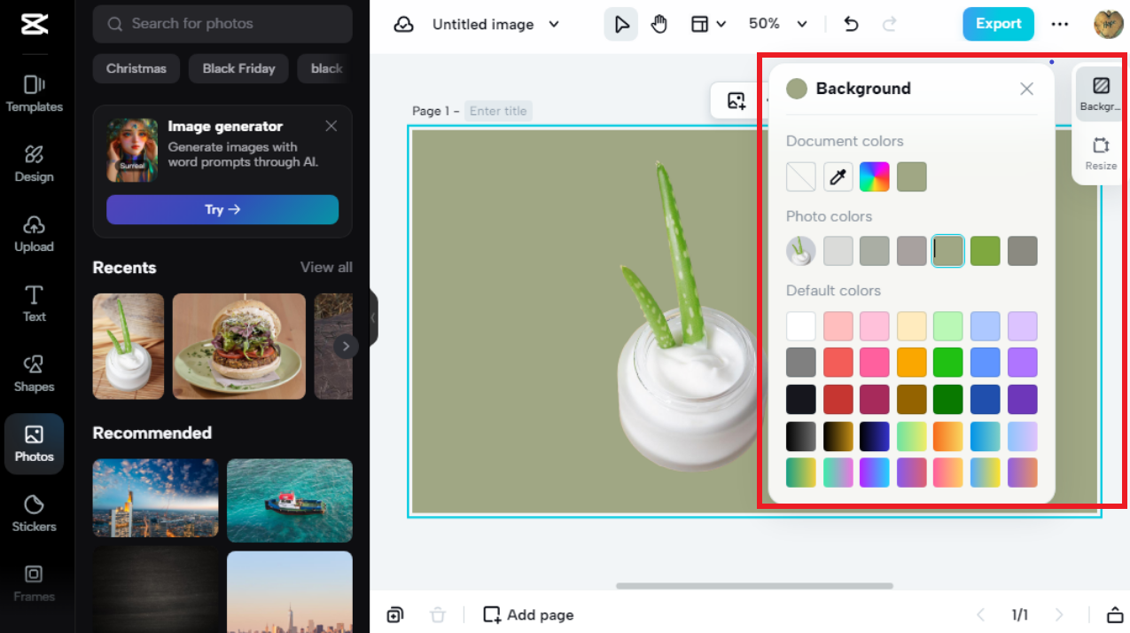Click the photo thumbnail in Photo colors

(x=801, y=251)
